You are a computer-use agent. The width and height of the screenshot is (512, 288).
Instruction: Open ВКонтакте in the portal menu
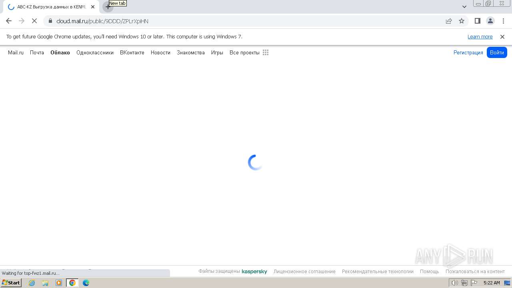(132, 52)
